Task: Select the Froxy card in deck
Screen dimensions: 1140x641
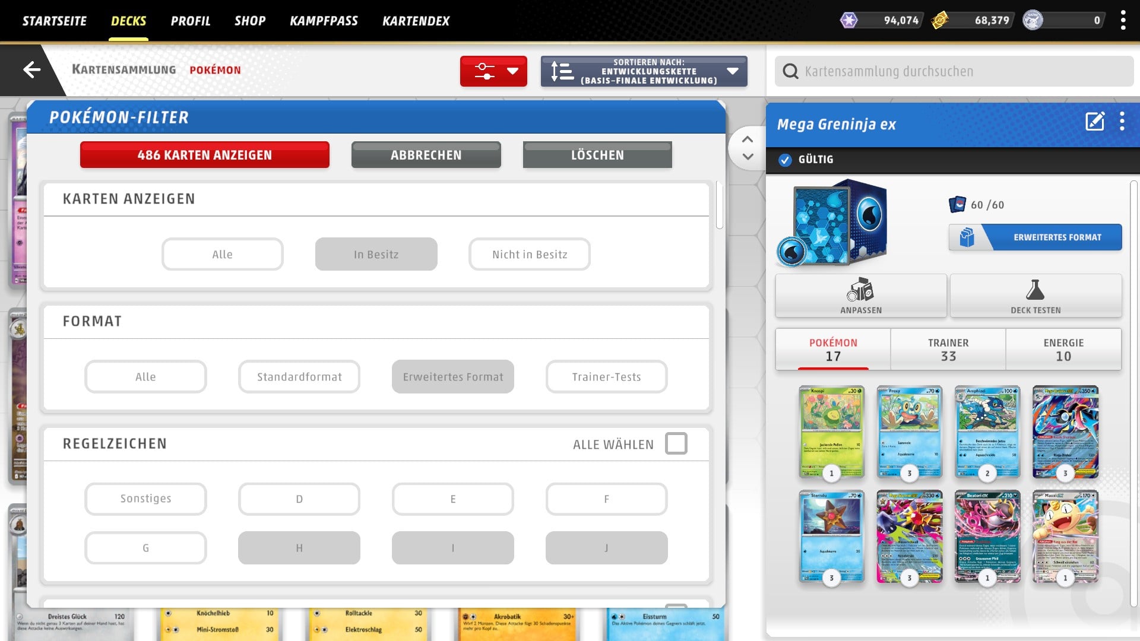Action: point(909,431)
